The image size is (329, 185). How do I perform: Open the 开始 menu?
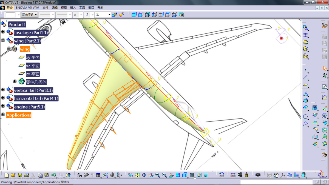(x=9, y=8)
